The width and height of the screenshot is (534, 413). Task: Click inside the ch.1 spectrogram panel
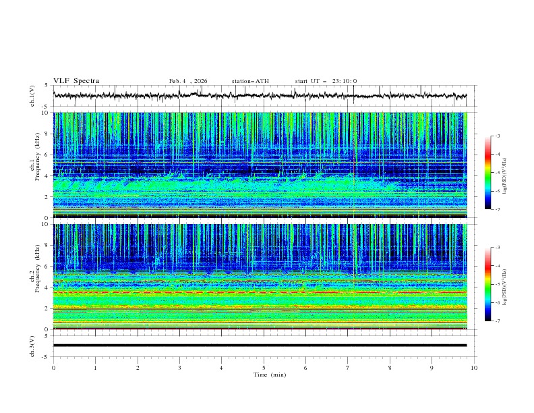point(260,165)
